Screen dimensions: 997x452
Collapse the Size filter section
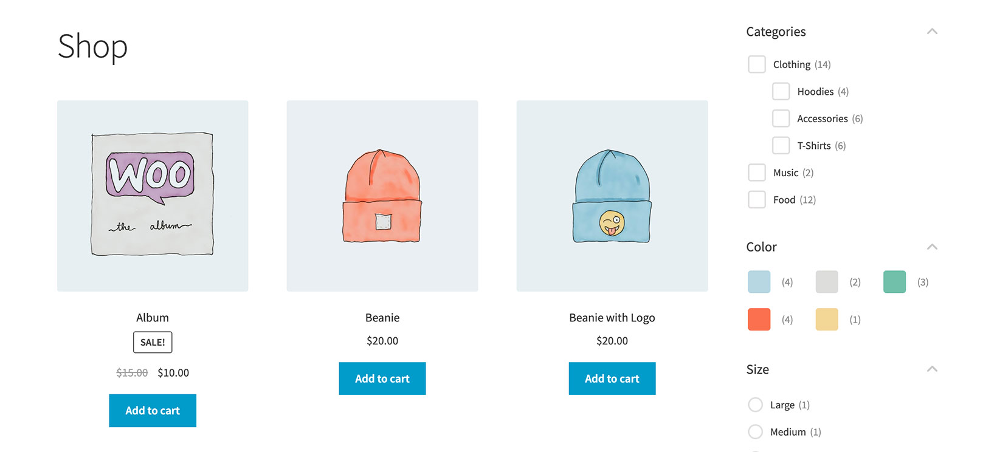click(932, 369)
